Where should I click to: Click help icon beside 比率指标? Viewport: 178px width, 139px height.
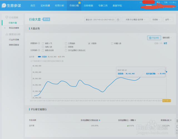tap(39, 50)
